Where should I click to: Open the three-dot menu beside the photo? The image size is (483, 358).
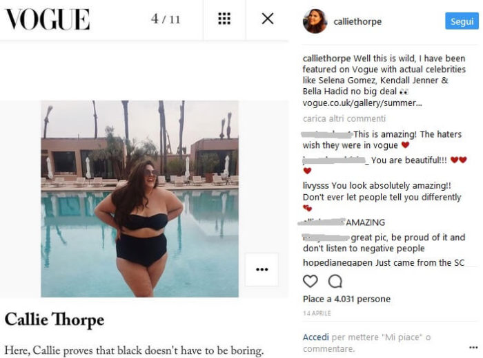click(x=262, y=269)
